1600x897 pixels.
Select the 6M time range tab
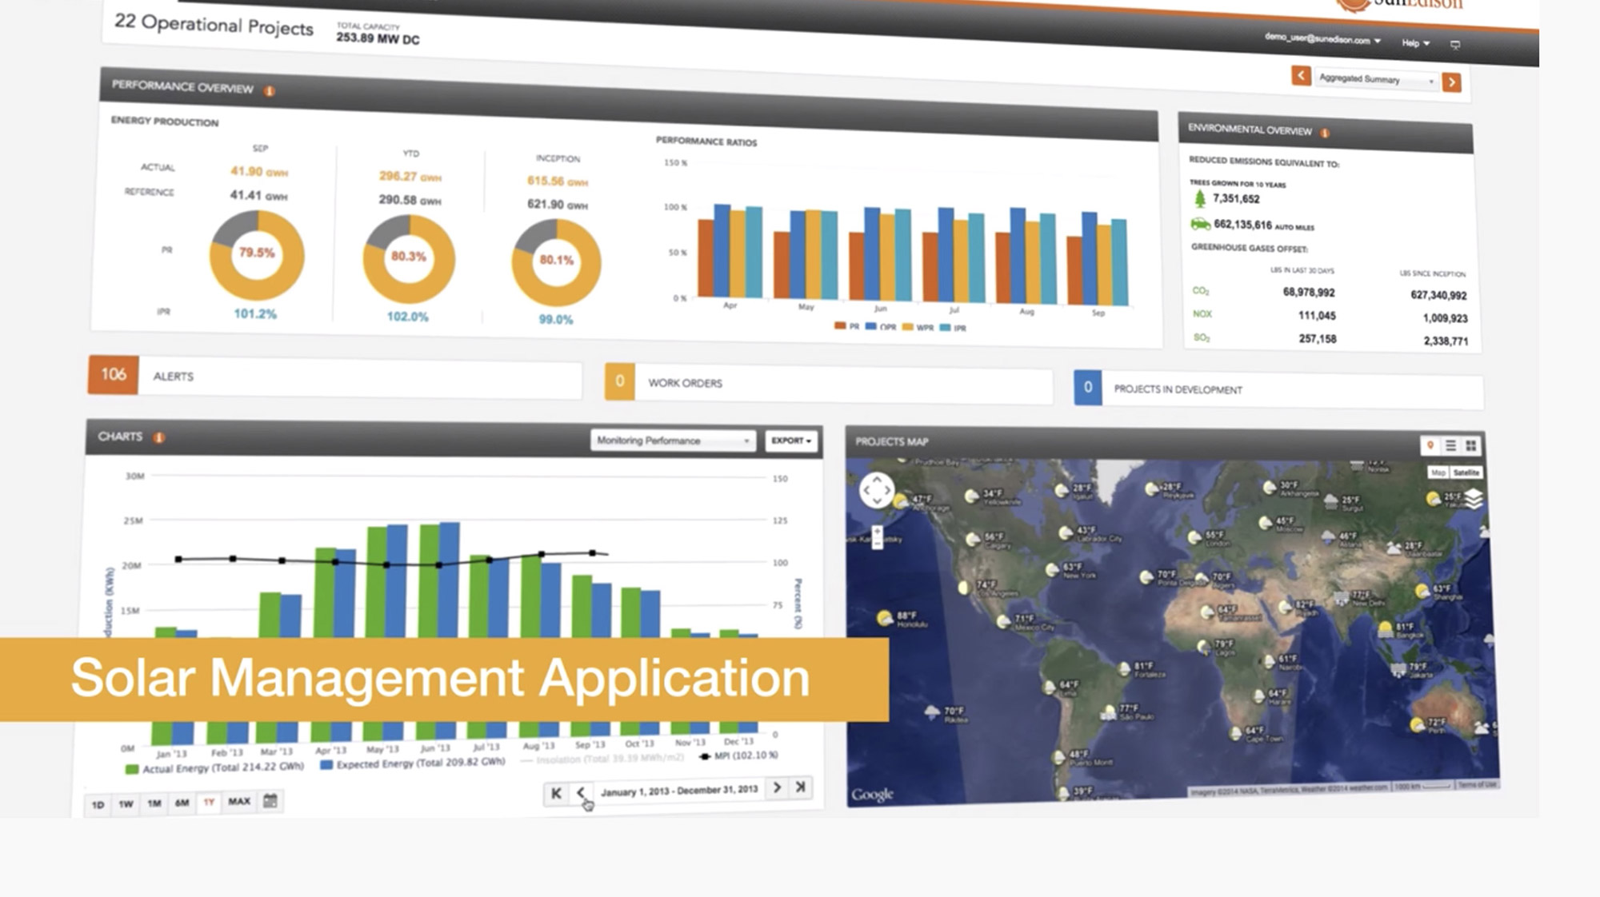click(x=182, y=803)
